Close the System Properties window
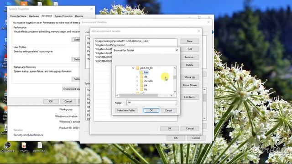 [91, 9]
